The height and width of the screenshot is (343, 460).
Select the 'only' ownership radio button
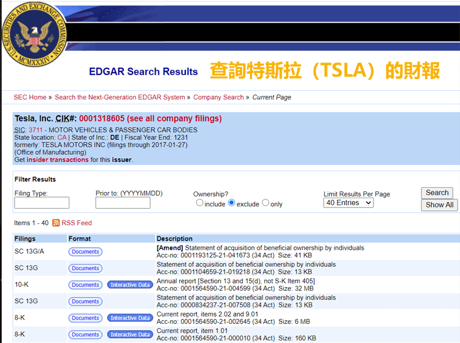point(266,203)
